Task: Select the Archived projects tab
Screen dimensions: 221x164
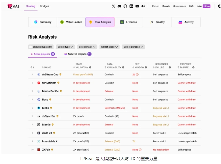Action: tap(78, 54)
